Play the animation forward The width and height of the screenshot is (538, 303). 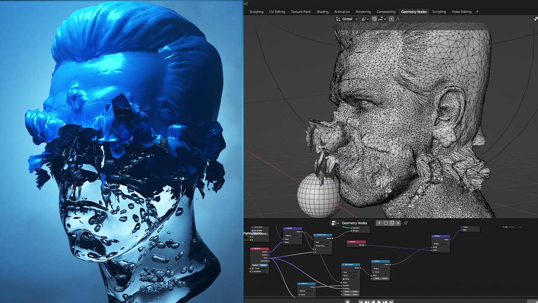379,302
